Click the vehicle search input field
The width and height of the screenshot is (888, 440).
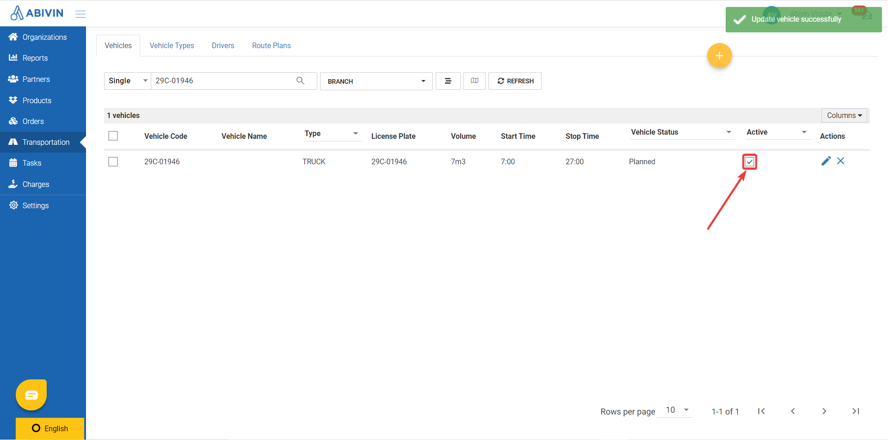[223, 81]
